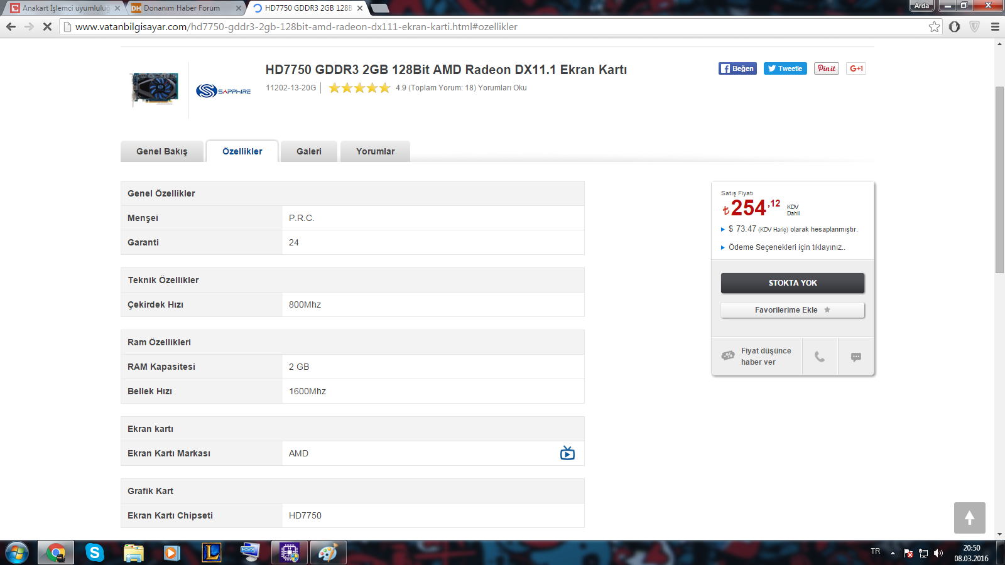Open League of Legends from the taskbar
Viewport: 1005px width, 565px height.
click(x=212, y=553)
